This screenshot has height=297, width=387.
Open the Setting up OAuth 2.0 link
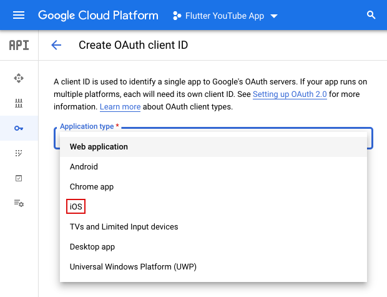(290, 94)
